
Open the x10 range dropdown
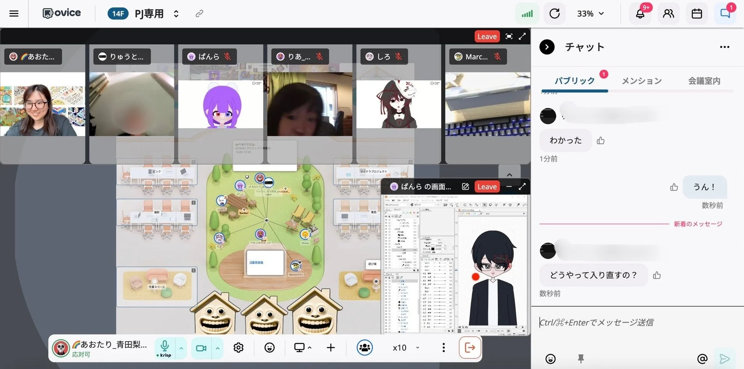coord(406,348)
